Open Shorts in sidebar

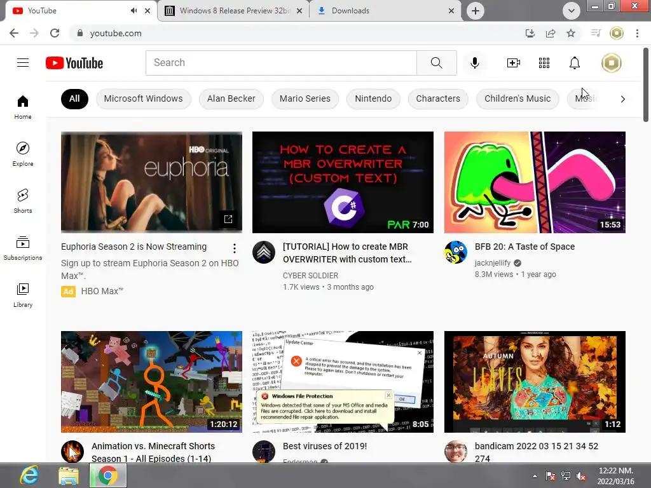click(x=23, y=201)
